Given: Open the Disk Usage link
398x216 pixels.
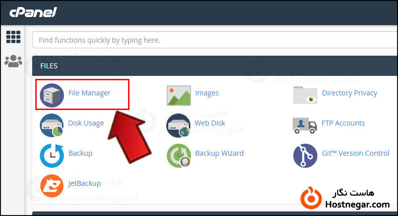Looking at the screenshot, I should pos(86,123).
